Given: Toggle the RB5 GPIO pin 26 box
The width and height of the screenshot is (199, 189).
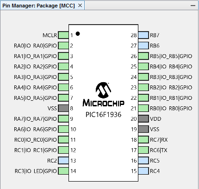Looking at the screenshot, I should [x=143, y=56].
